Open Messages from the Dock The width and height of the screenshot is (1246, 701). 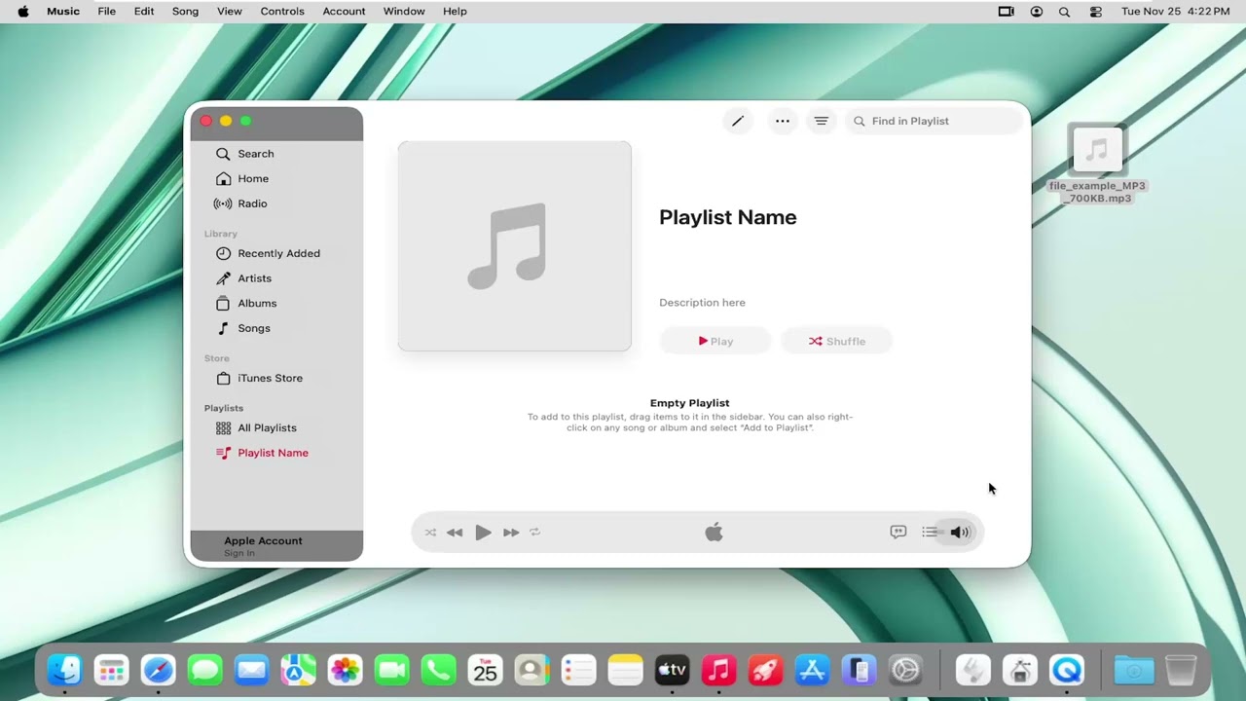pos(204,670)
